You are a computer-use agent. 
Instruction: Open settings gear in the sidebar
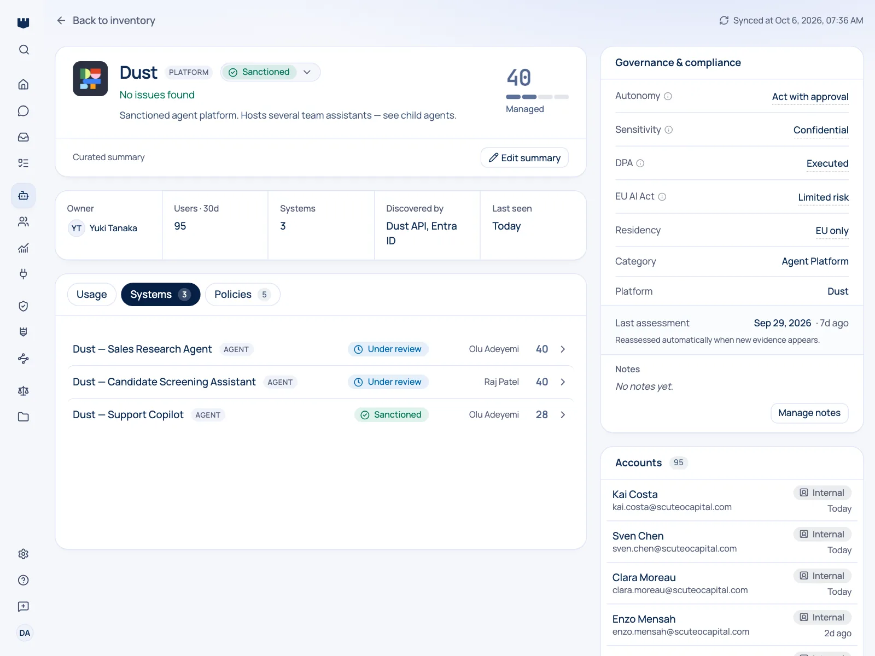point(24,554)
